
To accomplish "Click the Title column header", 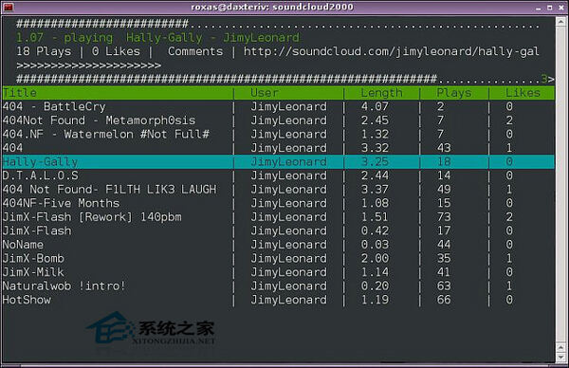I will point(20,93).
